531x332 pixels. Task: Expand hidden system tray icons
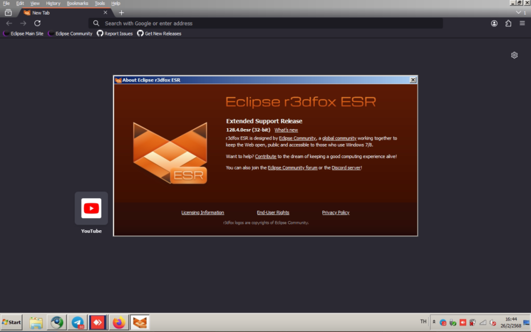434,322
